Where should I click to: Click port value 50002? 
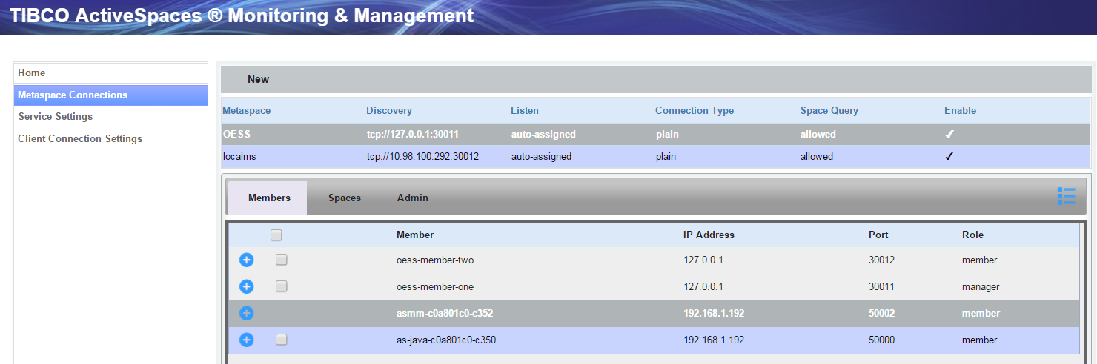[882, 314]
